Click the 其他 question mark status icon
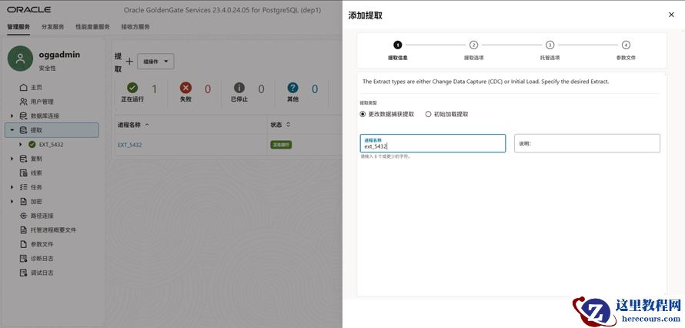 point(292,88)
